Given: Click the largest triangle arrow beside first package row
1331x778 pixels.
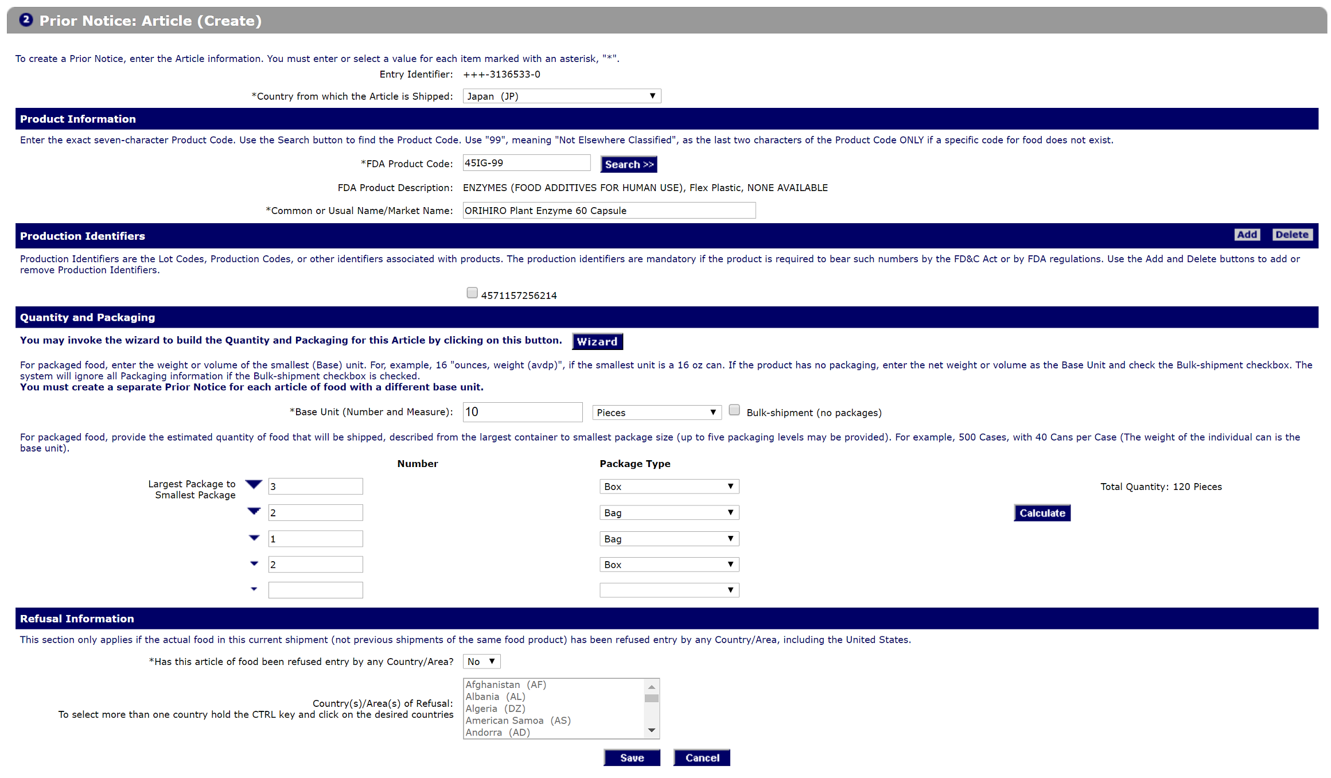Looking at the screenshot, I should pyautogui.click(x=254, y=484).
